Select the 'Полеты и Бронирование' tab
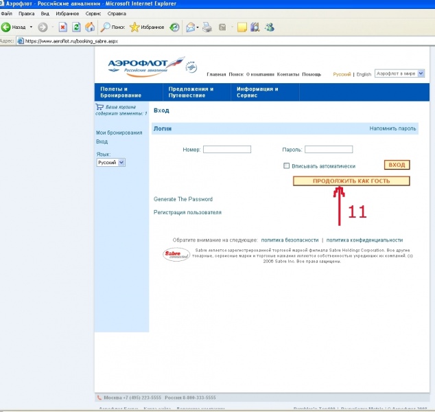Viewport: 435px width, 412px height. pos(121,92)
